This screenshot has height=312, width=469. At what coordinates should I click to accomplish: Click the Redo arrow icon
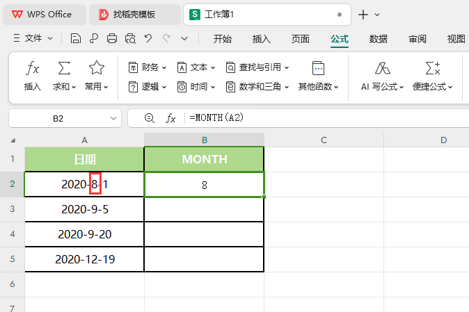tap(166, 38)
